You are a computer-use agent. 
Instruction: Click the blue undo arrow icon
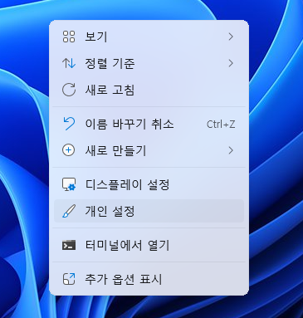(69, 124)
